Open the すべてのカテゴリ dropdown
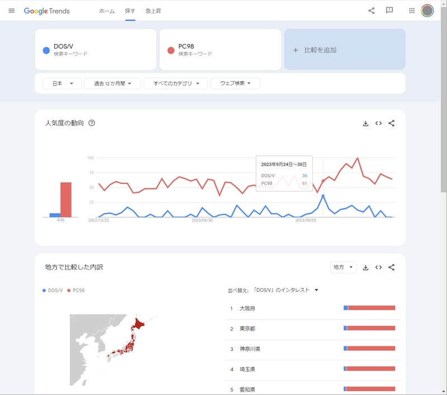This screenshot has width=447, height=395. tap(175, 83)
